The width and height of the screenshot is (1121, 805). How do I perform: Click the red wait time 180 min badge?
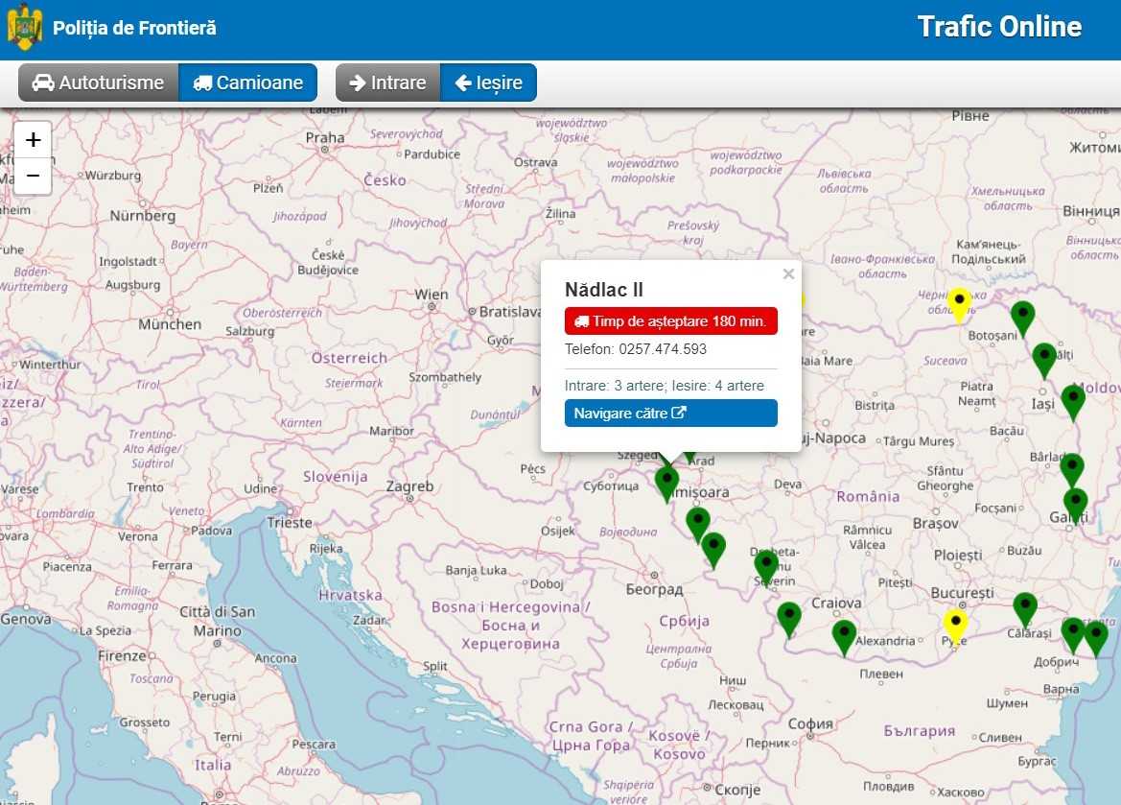coord(670,321)
